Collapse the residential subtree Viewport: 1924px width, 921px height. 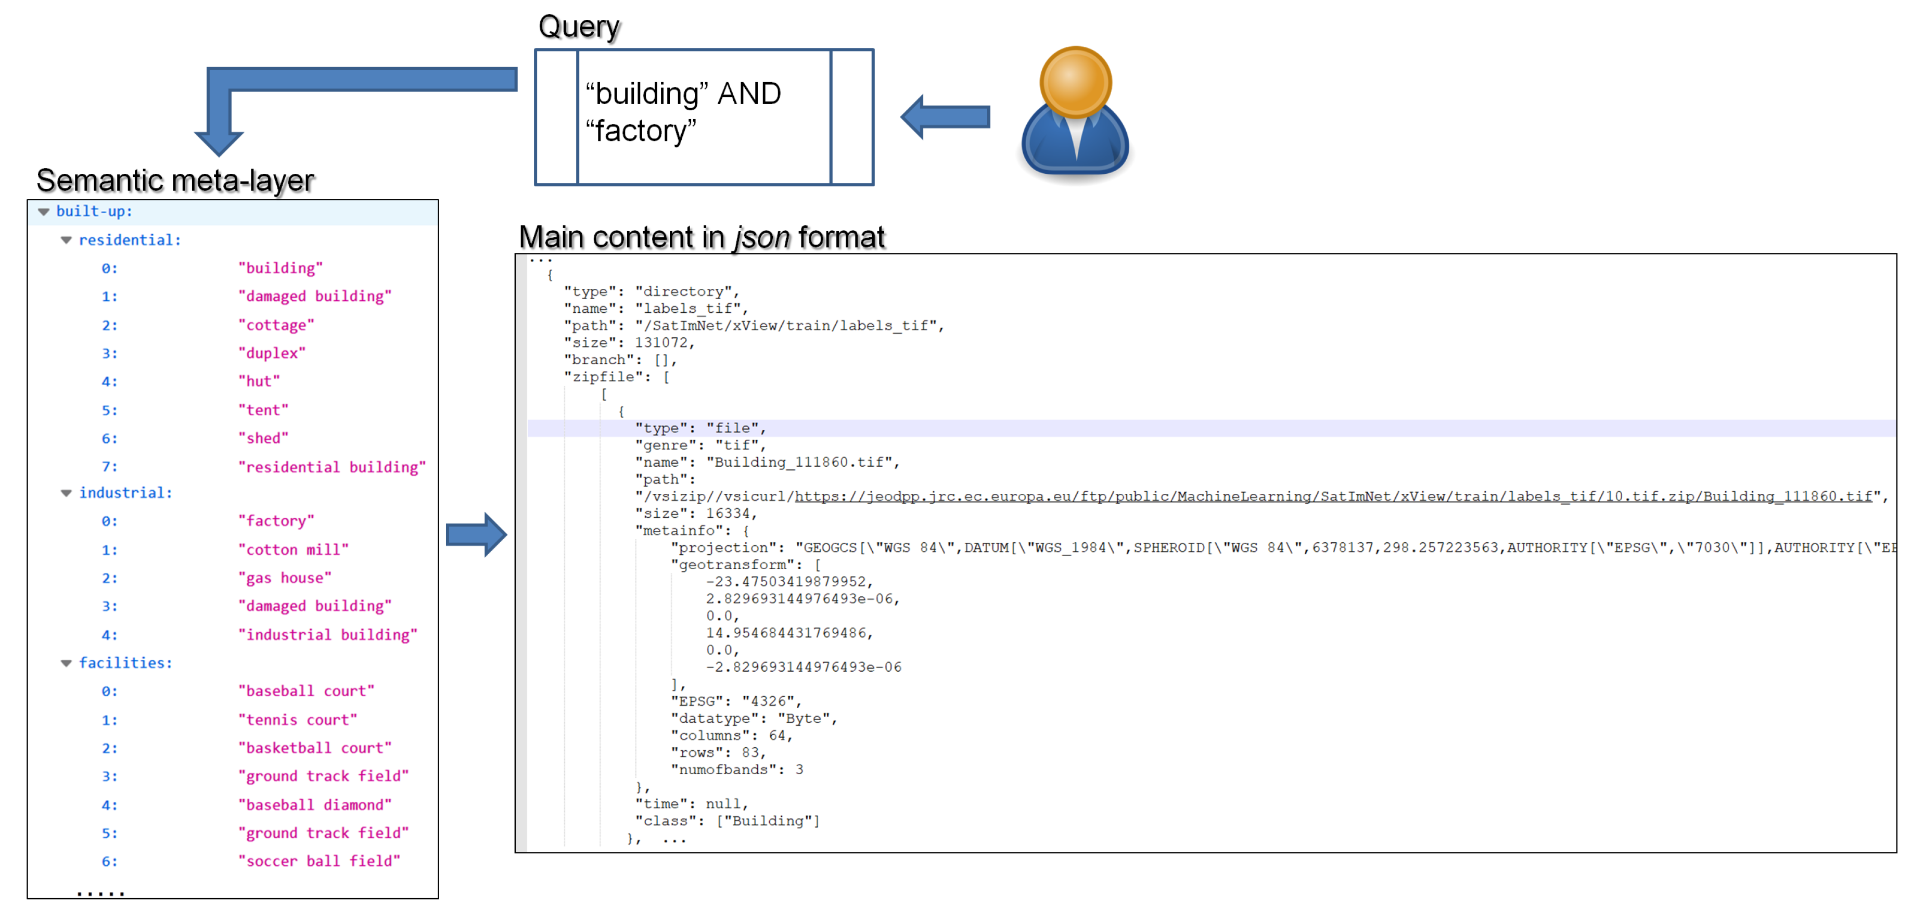pyautogui.click(x=67, y=240)
